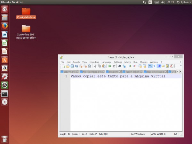Select the Conky-lua 2011 next generation folder
Screen dimensions: 192x144
(x=26, y=32)
